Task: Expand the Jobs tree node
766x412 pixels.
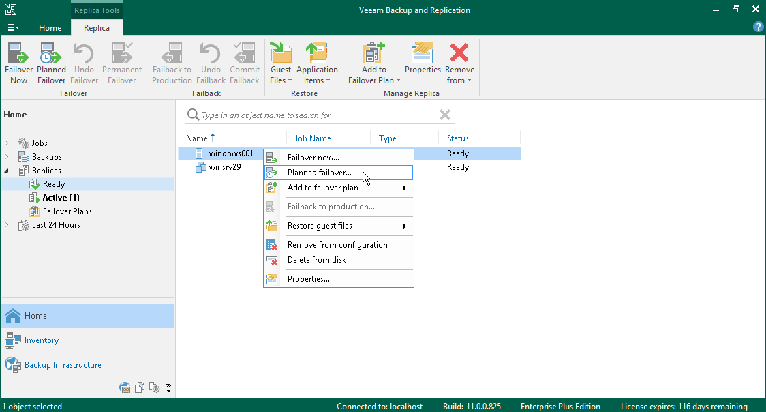Action: pyautogui.click(x=6, y=143)
